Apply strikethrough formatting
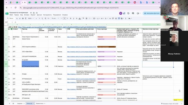Screen dimensions: 188x105 click(77, 18)
